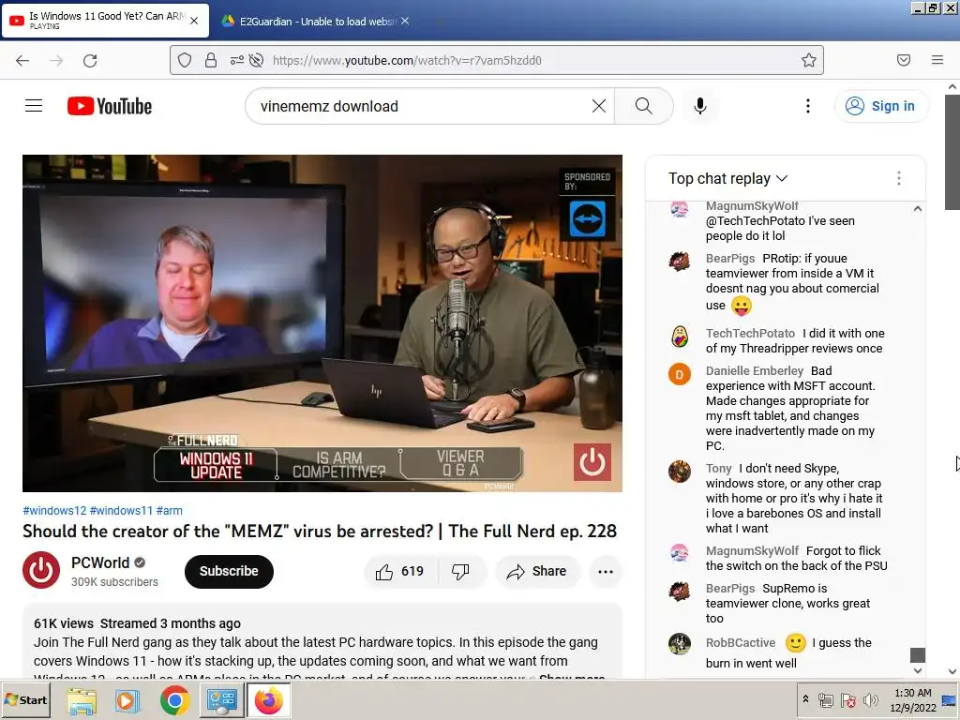Open YouTube settings three-dot menu
The image size is (960, 720).
(807, 106)
